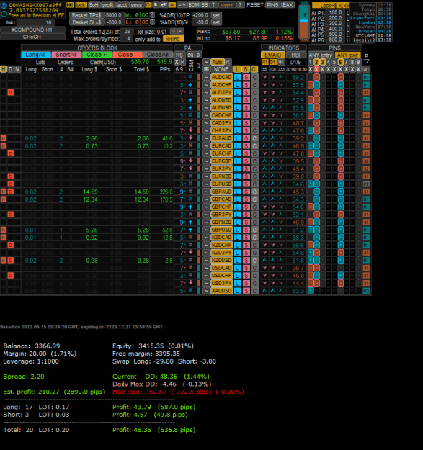This screenshot has width=423, height=450.
Task: Toggle the D1 EMA timeframe button
Action: (x=273, y=62)
